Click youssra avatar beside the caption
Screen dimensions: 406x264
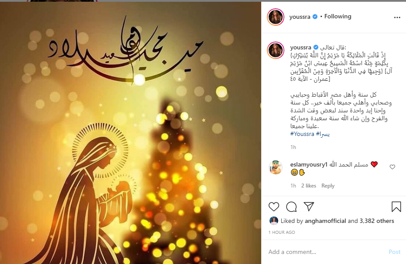pyautogui.click(x=276, y=50)
